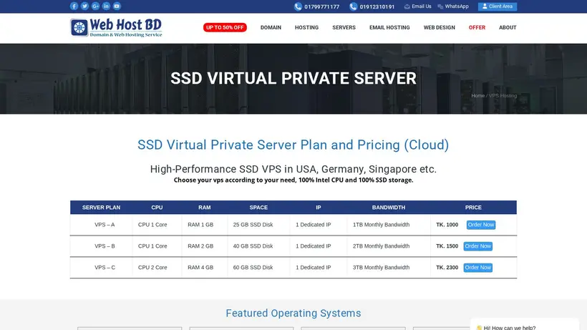Go to the Client Area
The width and height of the screenshot is (587, 330).
coord(497,6)
